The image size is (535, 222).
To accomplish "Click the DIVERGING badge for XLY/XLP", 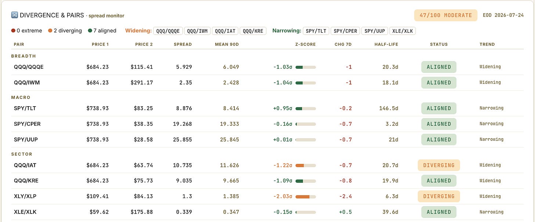I will [439, 196].
